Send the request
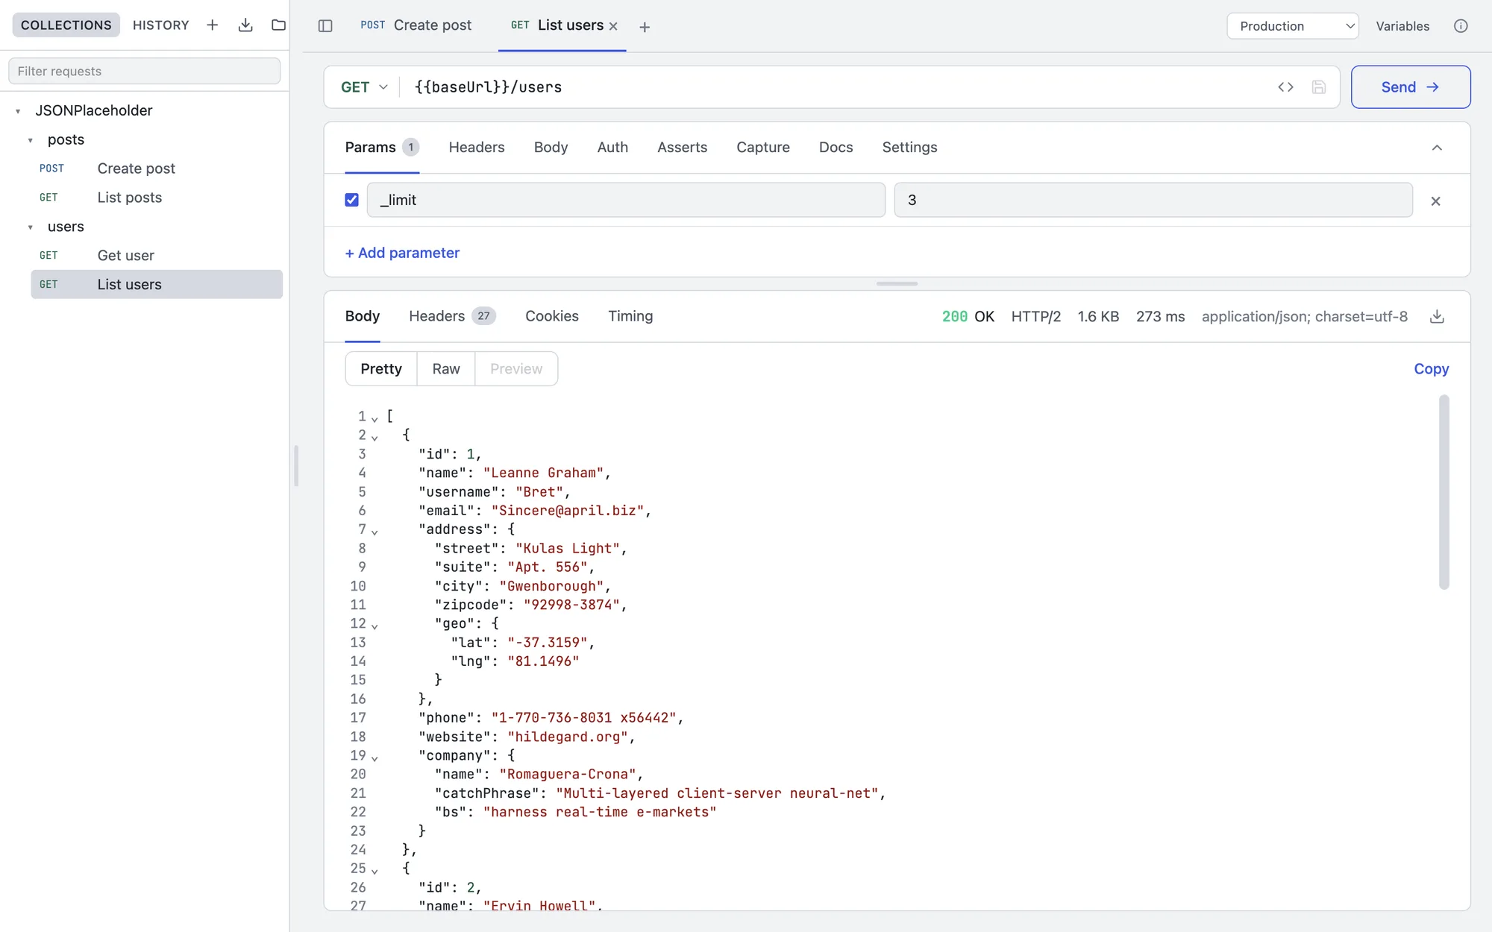Image resolution: width=1492 pixels, height=932 pixels. (1410, 87)
